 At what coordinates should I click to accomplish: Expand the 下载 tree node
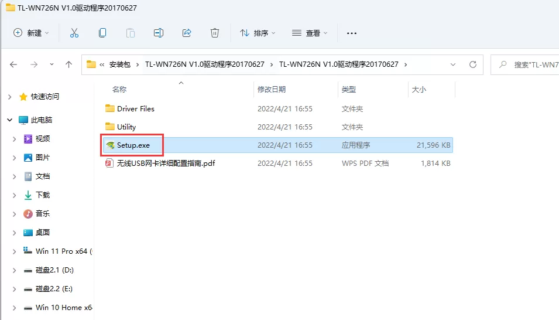pos(14,195)
